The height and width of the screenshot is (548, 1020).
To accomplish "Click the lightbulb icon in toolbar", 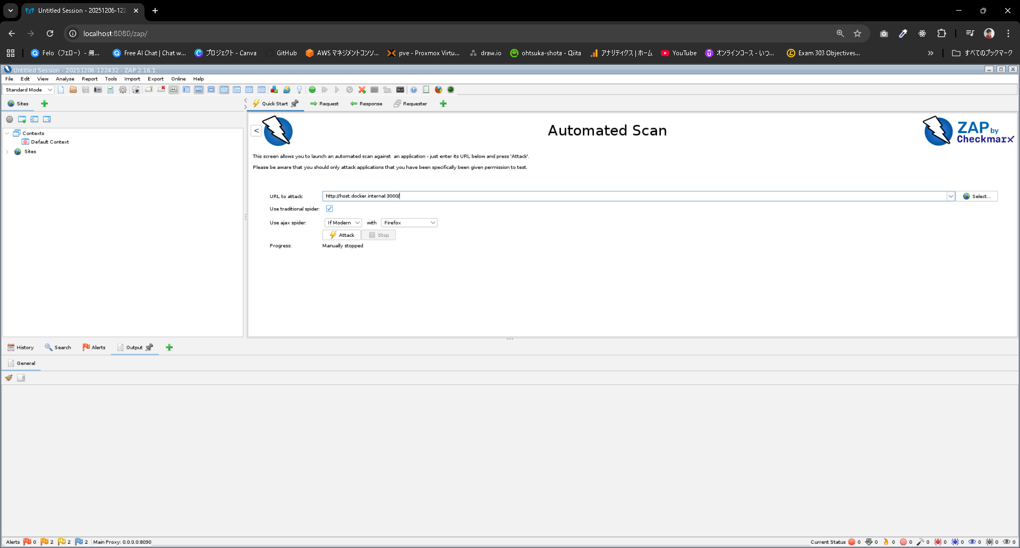I will point(299,90).
